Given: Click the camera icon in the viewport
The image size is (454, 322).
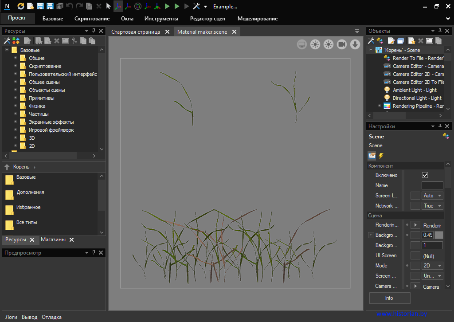Looking at the screenshot, I should 341,44.
